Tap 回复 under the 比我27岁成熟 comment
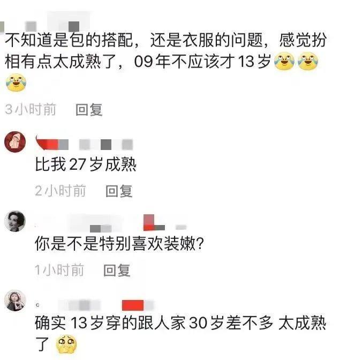Screen dimensions: 340x360 (119, 191)
